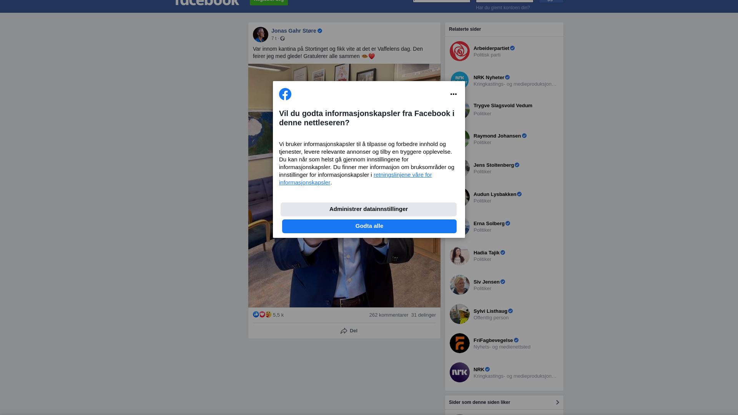
Task: Click Har du glemt kontoen din link
Action: [x=503, y=8]
